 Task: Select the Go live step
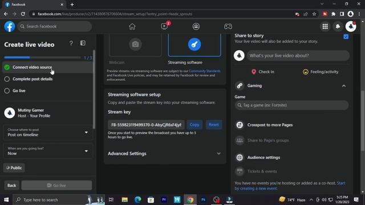(x=48, y=91)
